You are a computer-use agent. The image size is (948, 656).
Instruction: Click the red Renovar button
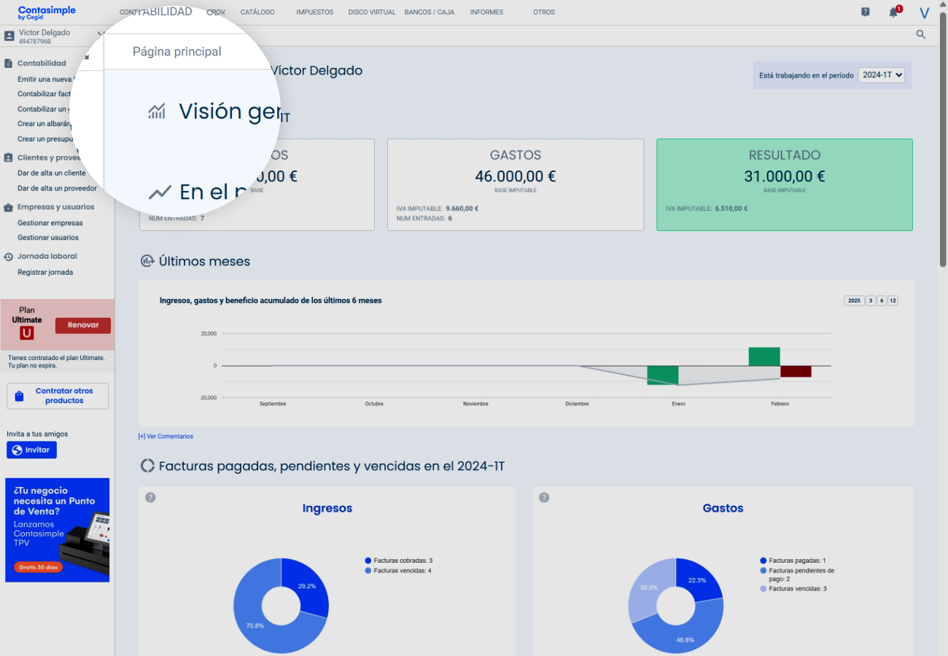tap(83, 325)
